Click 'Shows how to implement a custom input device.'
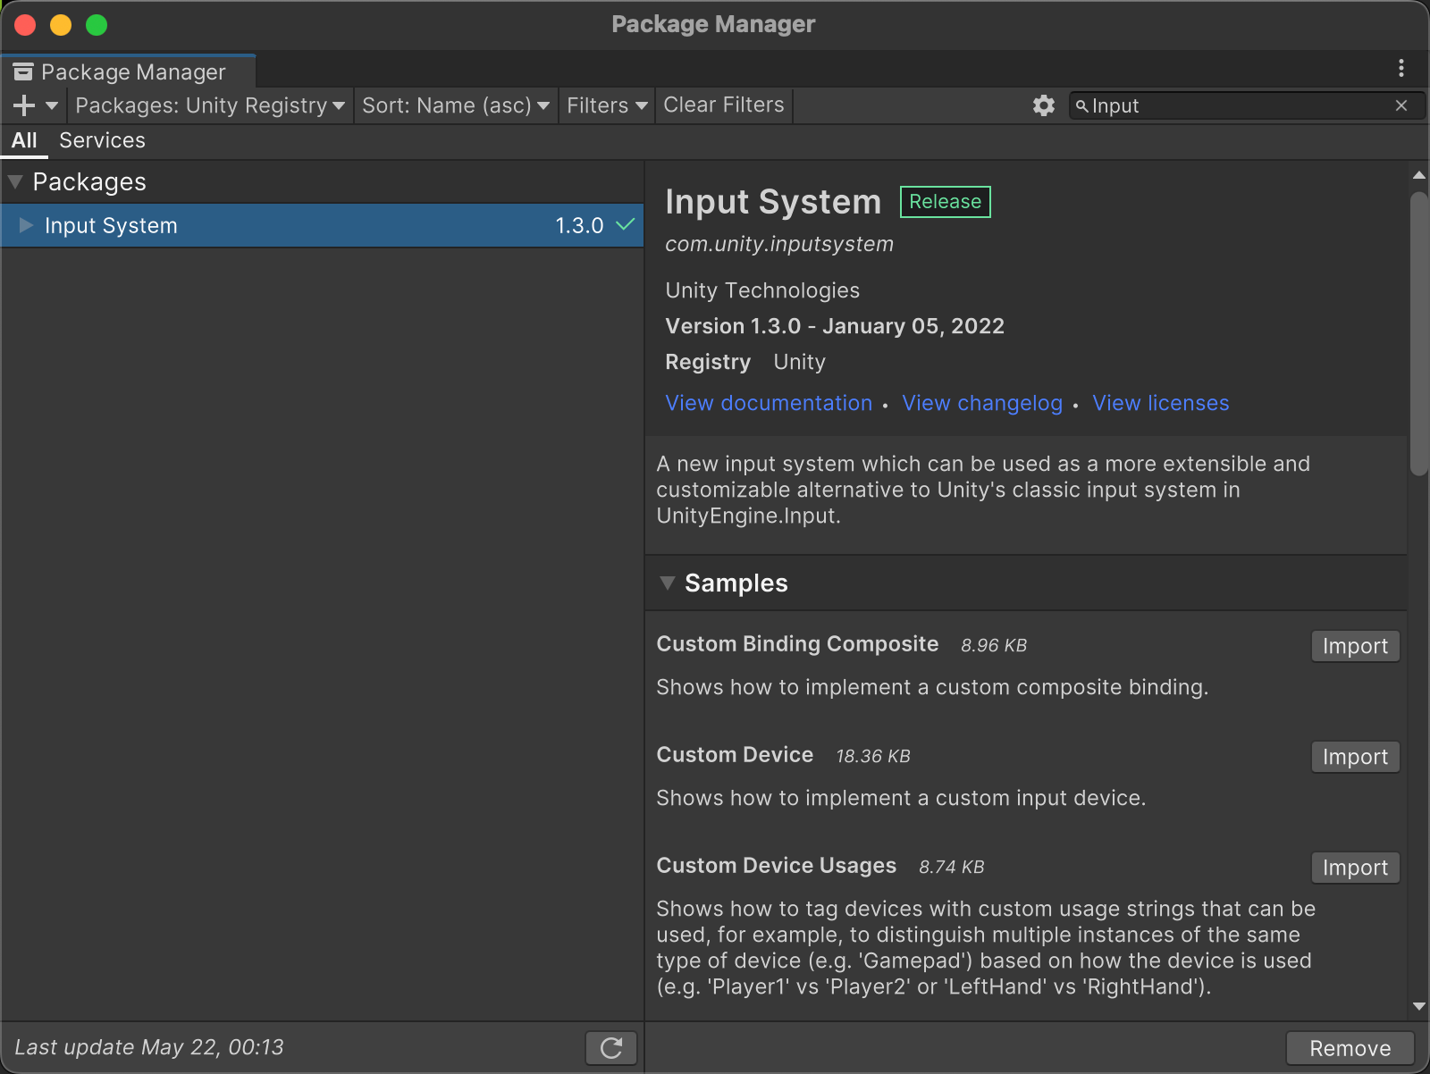1430x1074 pixels. click(x=901, y=798)
